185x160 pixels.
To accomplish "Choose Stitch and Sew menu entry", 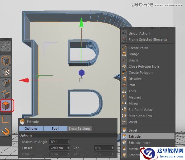I will [148, 116].
